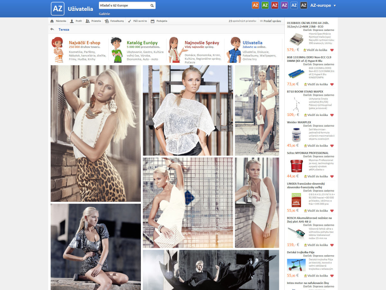
Task: Open the orange AZ site icon
Action: click(255, 5)
